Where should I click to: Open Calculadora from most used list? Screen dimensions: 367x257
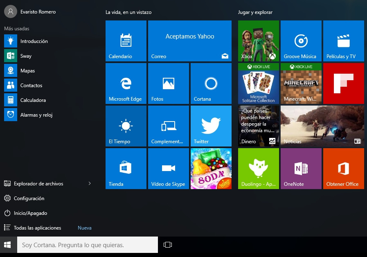33,100
